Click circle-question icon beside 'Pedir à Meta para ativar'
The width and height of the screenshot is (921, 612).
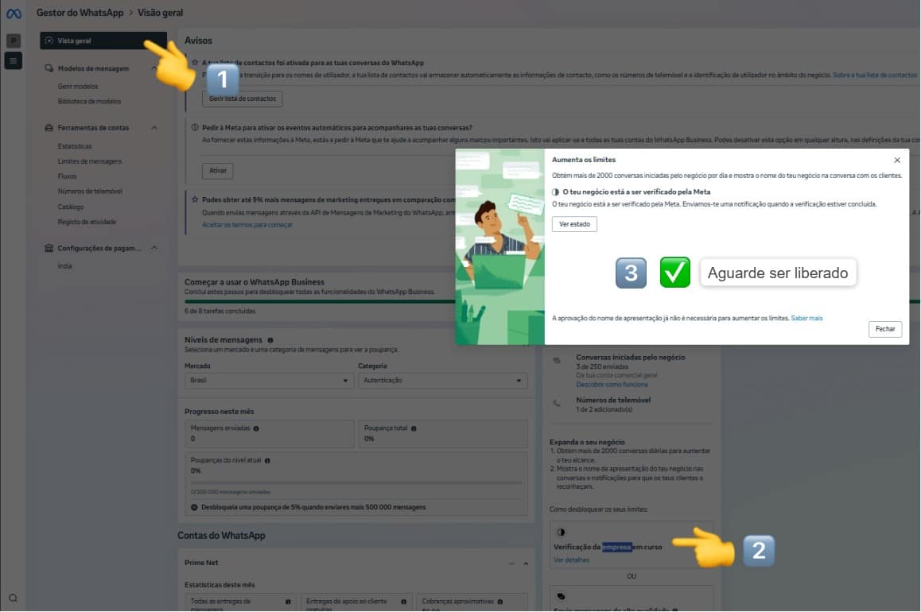(195, 127)
